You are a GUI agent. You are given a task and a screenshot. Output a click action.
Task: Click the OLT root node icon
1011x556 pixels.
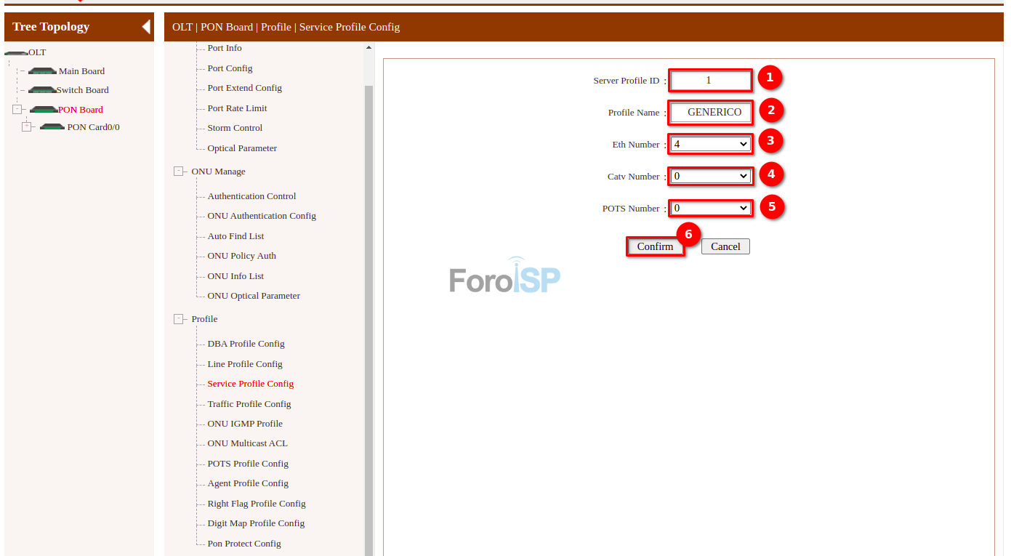pyautogui.click(x=16, y=52)
